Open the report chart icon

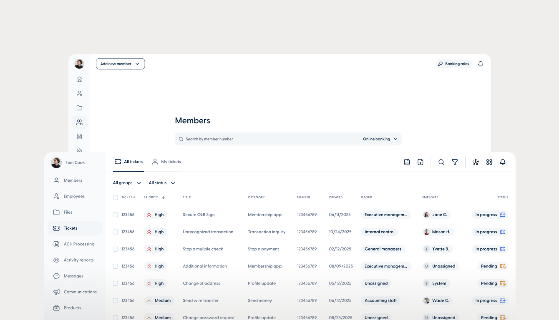[407, 162]
